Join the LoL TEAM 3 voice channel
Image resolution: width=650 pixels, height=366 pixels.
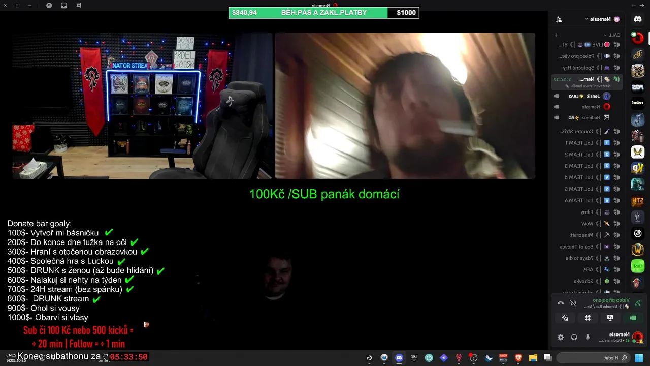coord(588,166)
